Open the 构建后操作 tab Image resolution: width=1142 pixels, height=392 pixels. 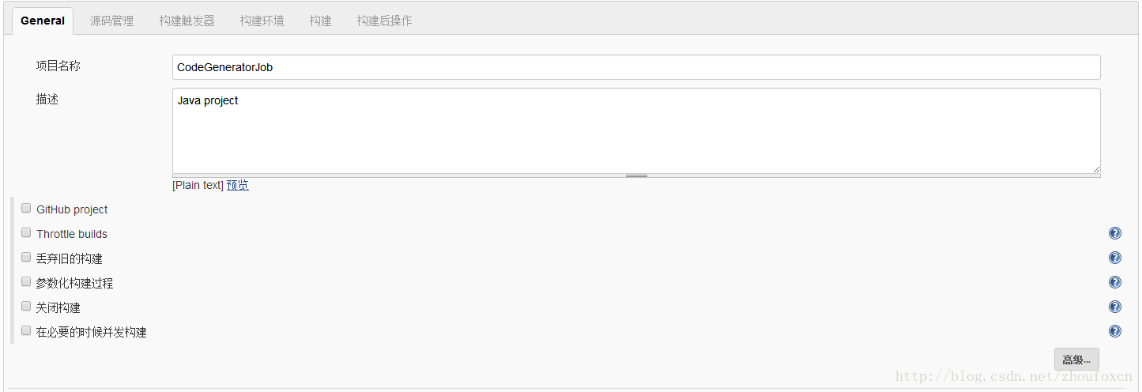pyautogui.click(x=384, y=21)
